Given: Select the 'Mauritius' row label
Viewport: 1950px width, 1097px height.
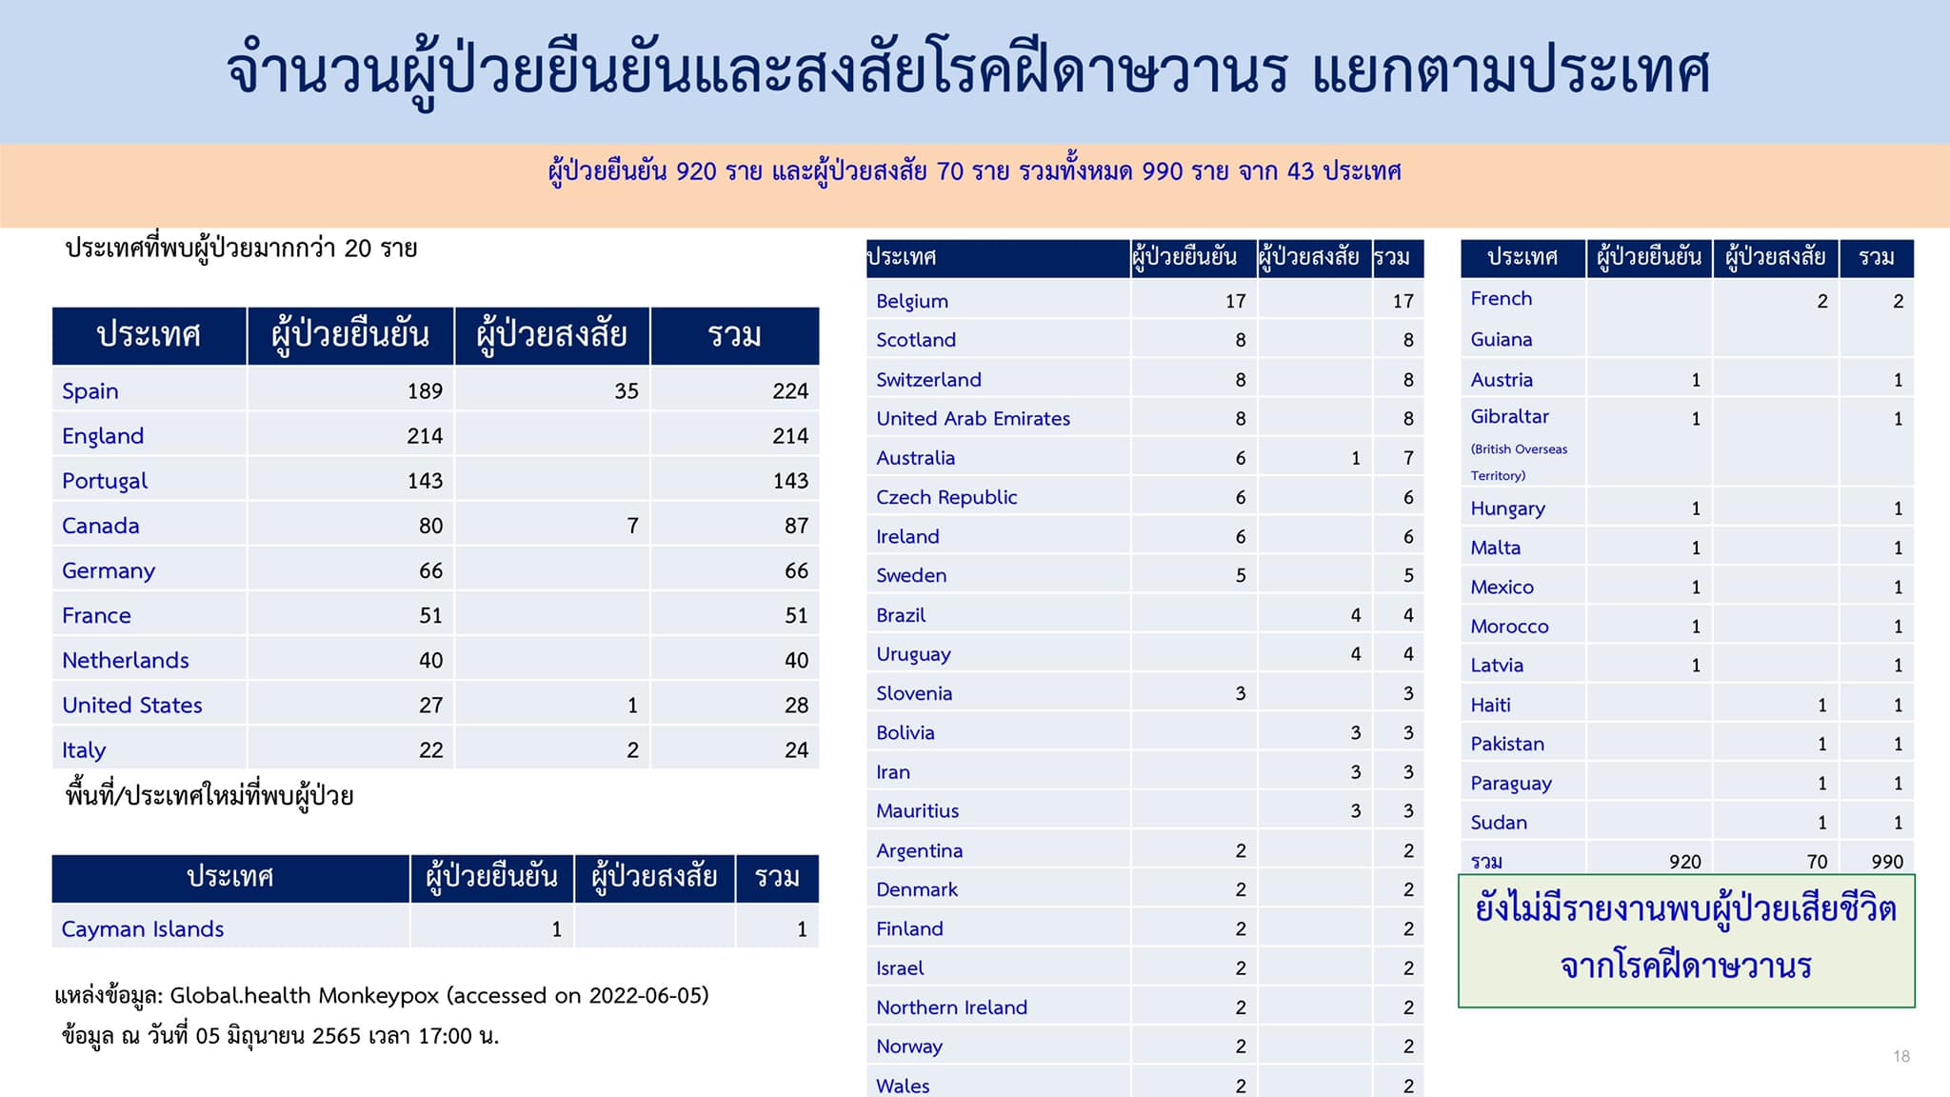Looking at the screenshot, I should 917,811.
